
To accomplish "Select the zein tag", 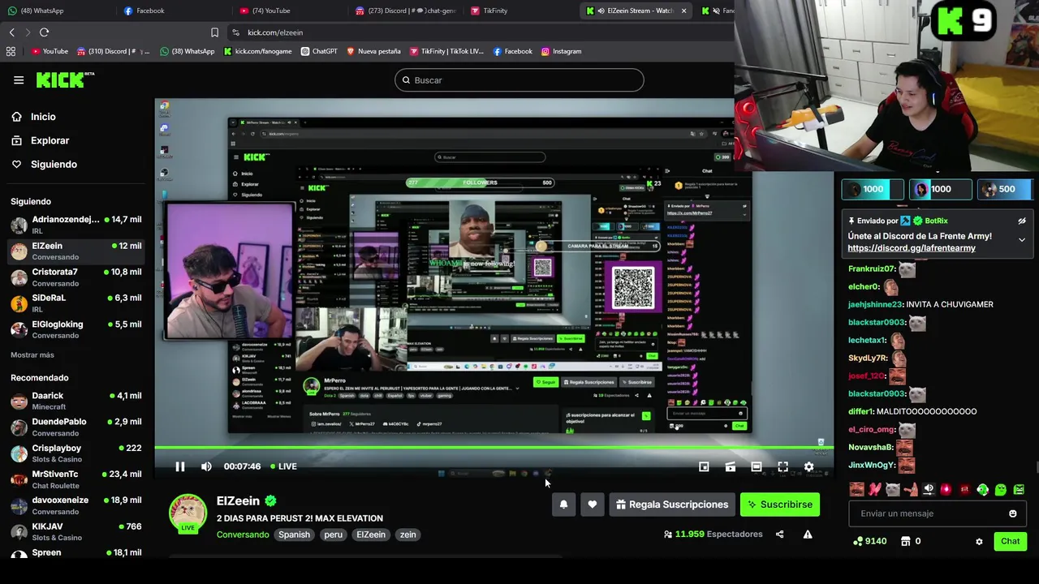I will point(407,535).
